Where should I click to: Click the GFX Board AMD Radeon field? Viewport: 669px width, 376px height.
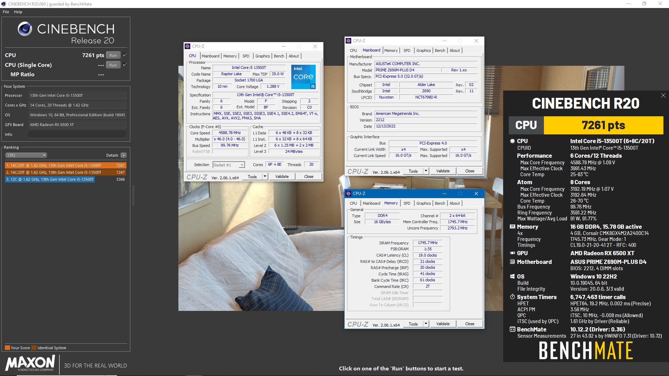coord(77,125)
